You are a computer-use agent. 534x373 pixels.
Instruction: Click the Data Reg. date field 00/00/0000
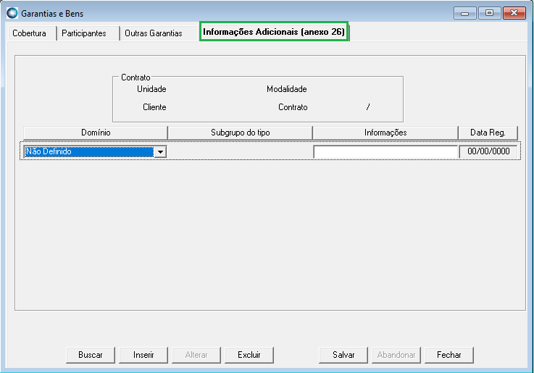point(488,151)
